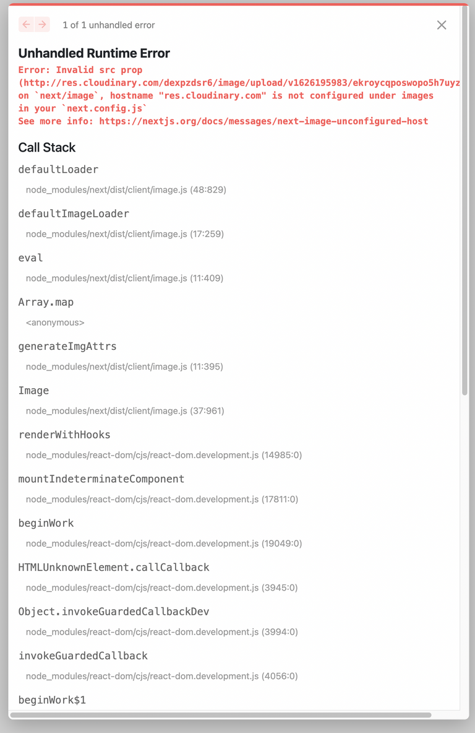Click the horizontal scrollbar at bottom
Screen dimensions: 475x733
(220, 715)
